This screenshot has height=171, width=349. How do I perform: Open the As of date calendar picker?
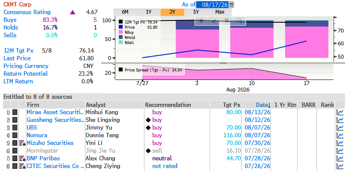point(232,4)
